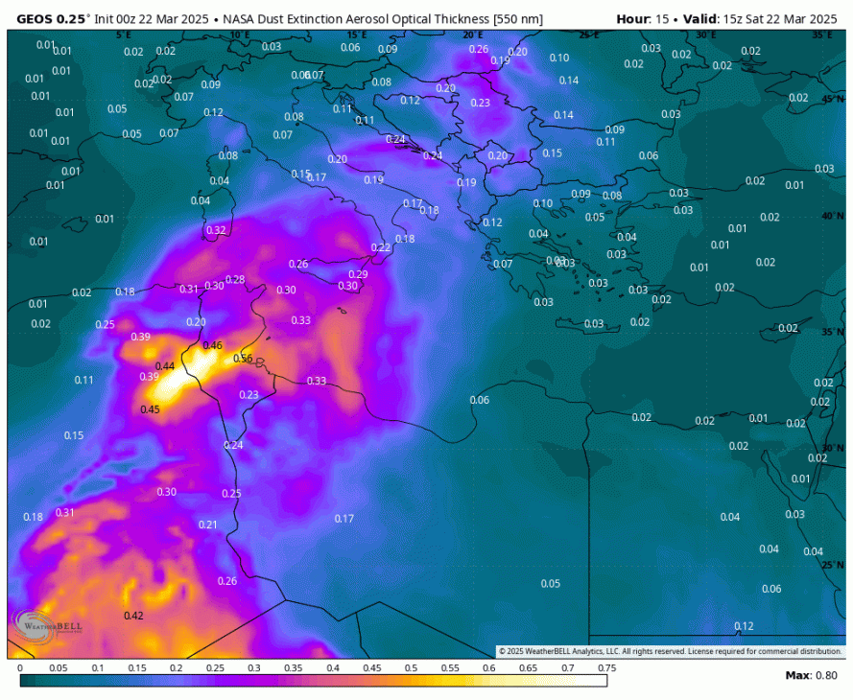The width and height of the screenshot is (853, 700).
Task: Click the 20°E longitude label
Action: (x=475, y=35)
